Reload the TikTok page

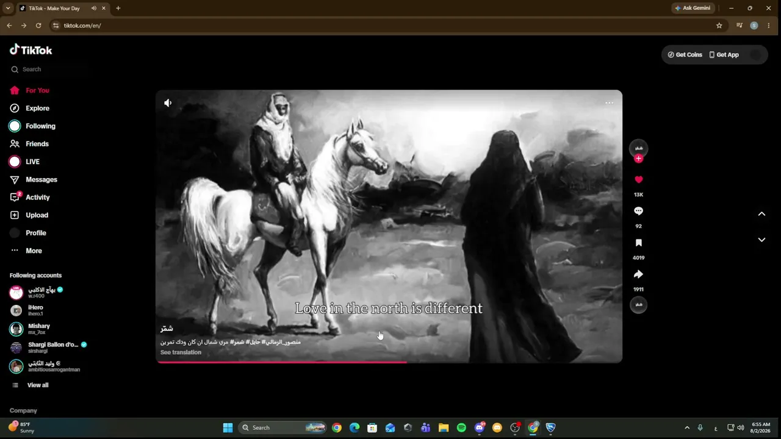38,26
